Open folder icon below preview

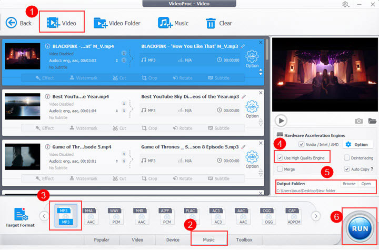[372, 121]
